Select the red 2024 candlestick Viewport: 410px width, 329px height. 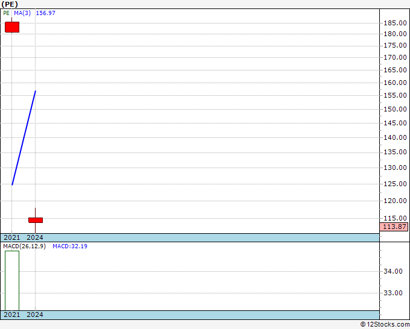[36, 220]
